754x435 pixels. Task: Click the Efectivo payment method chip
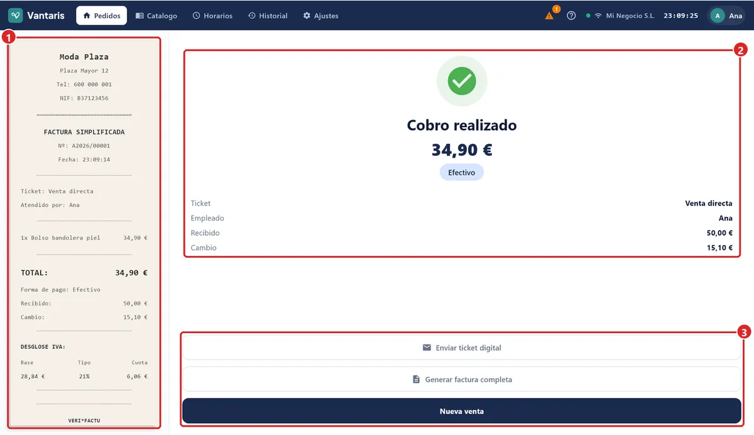pyautogui.click(x=462, y=172)
